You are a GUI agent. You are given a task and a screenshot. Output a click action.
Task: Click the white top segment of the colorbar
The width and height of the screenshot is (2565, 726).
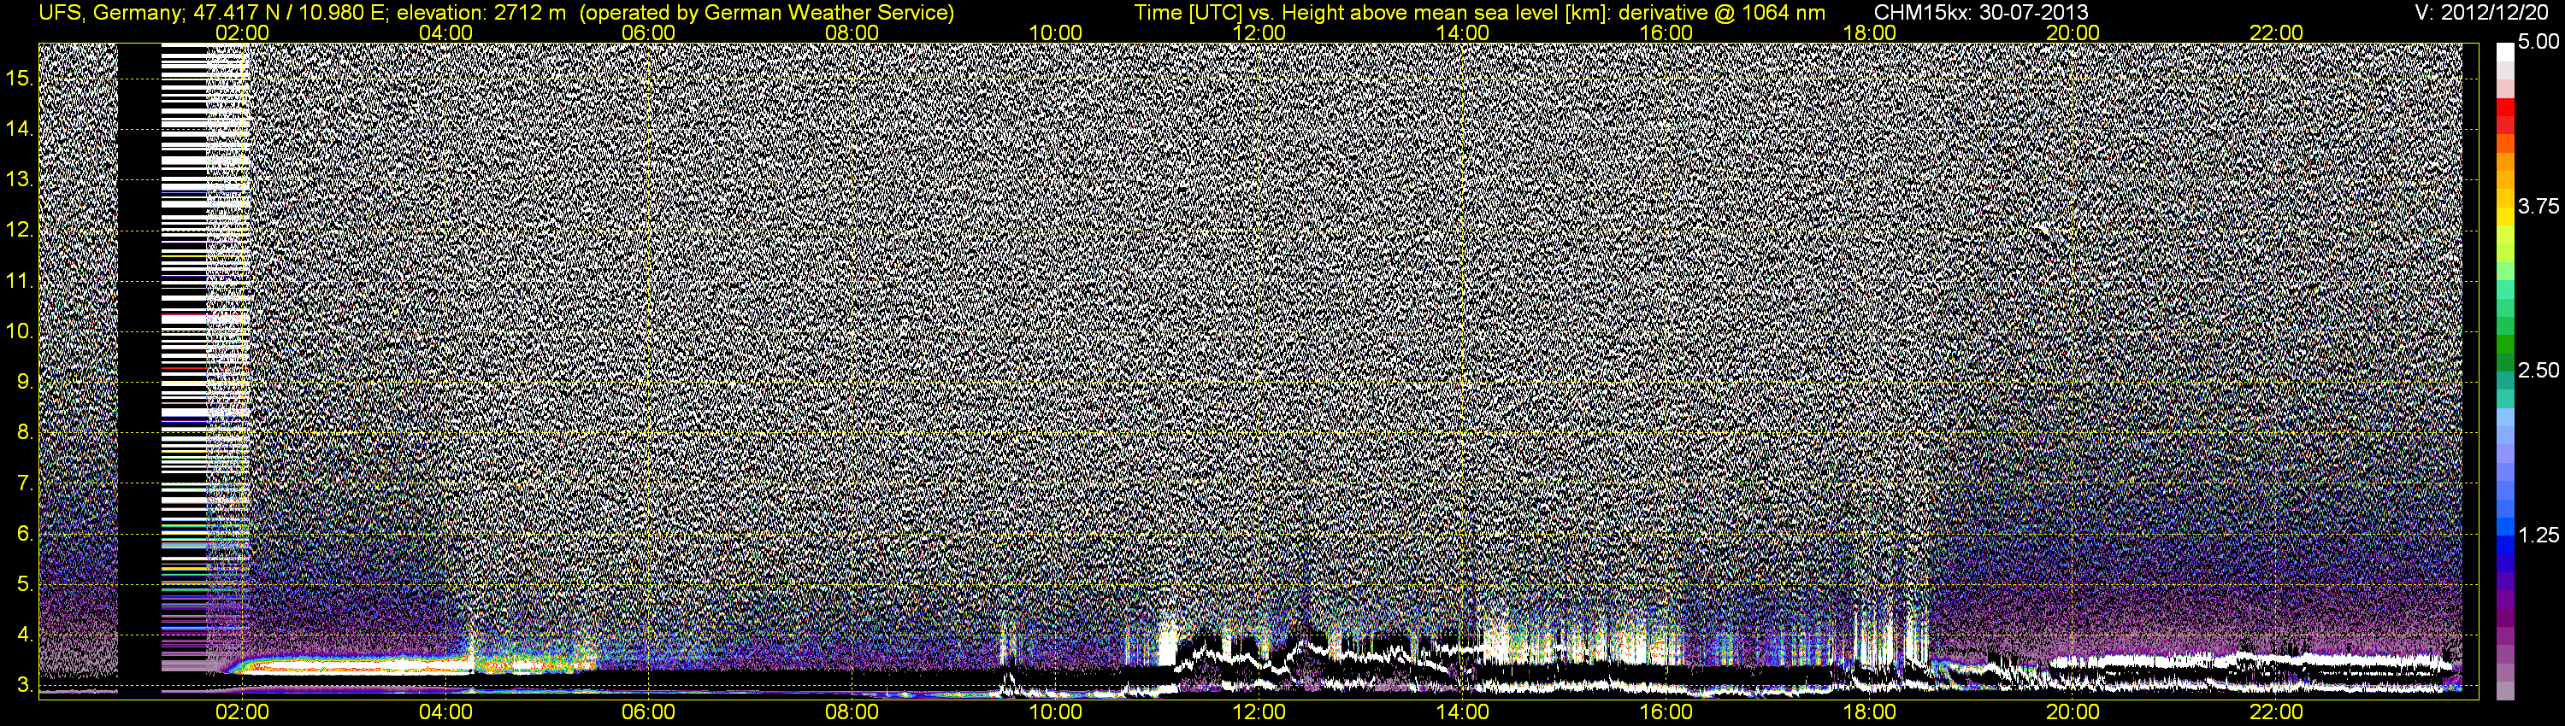pyautogui.click(x=2505, y=55)
